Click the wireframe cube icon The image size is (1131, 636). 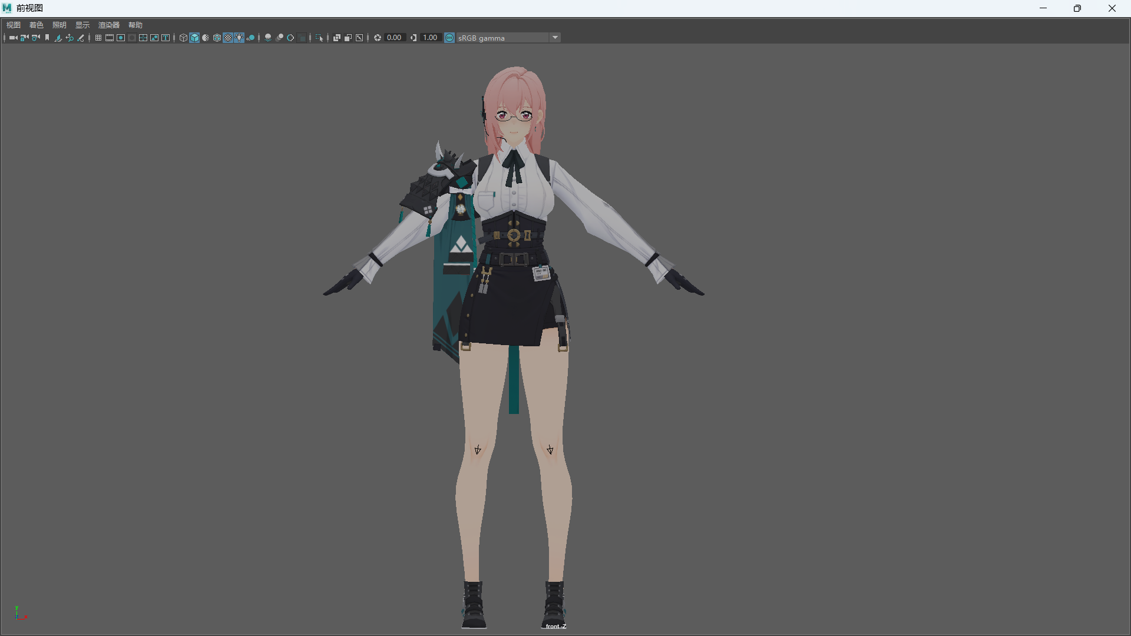coord(183,38)
